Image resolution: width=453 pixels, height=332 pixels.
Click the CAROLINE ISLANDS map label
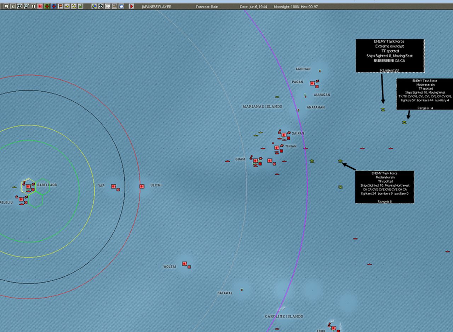coord(284,316)
